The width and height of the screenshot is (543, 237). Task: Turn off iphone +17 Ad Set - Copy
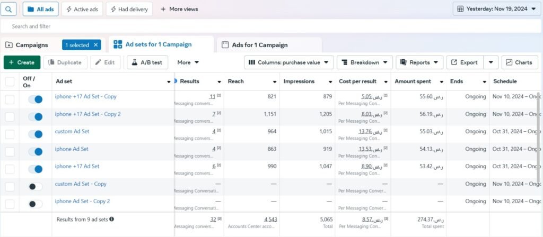[35, 99]
